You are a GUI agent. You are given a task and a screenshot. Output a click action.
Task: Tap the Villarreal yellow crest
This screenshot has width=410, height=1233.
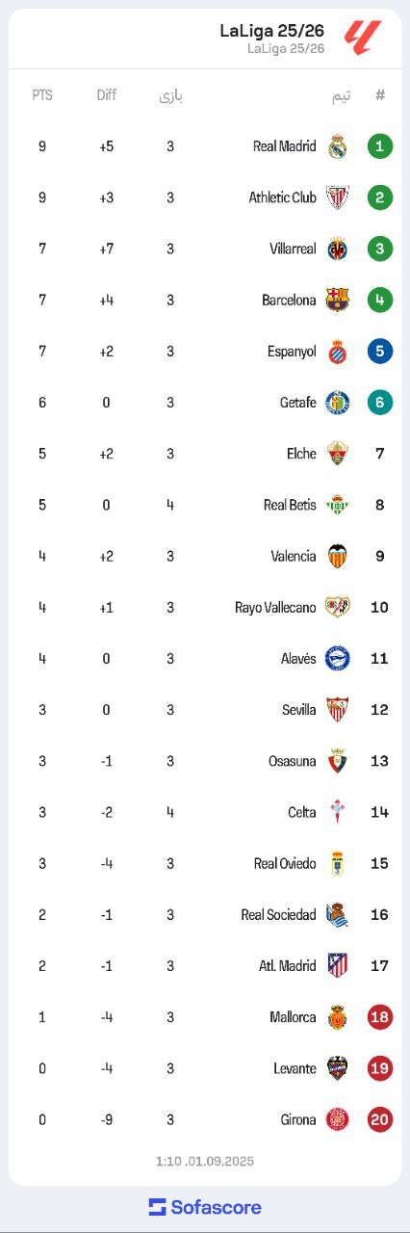tap(337, 249)
